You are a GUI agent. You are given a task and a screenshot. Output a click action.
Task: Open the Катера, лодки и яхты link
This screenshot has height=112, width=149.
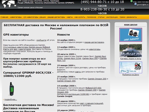pos(131,59)
